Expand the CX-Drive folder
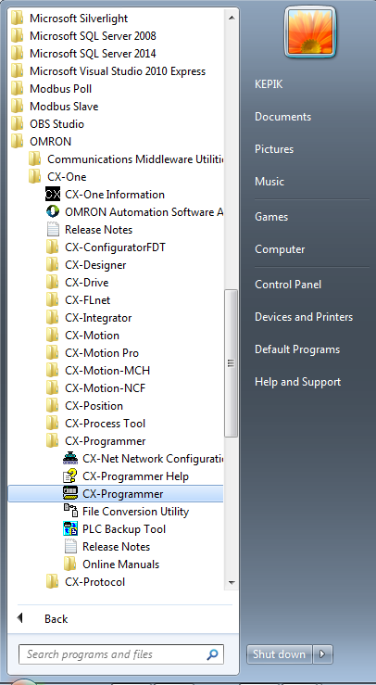The width and height of the screenshot is (376, 685). point(78,282)
